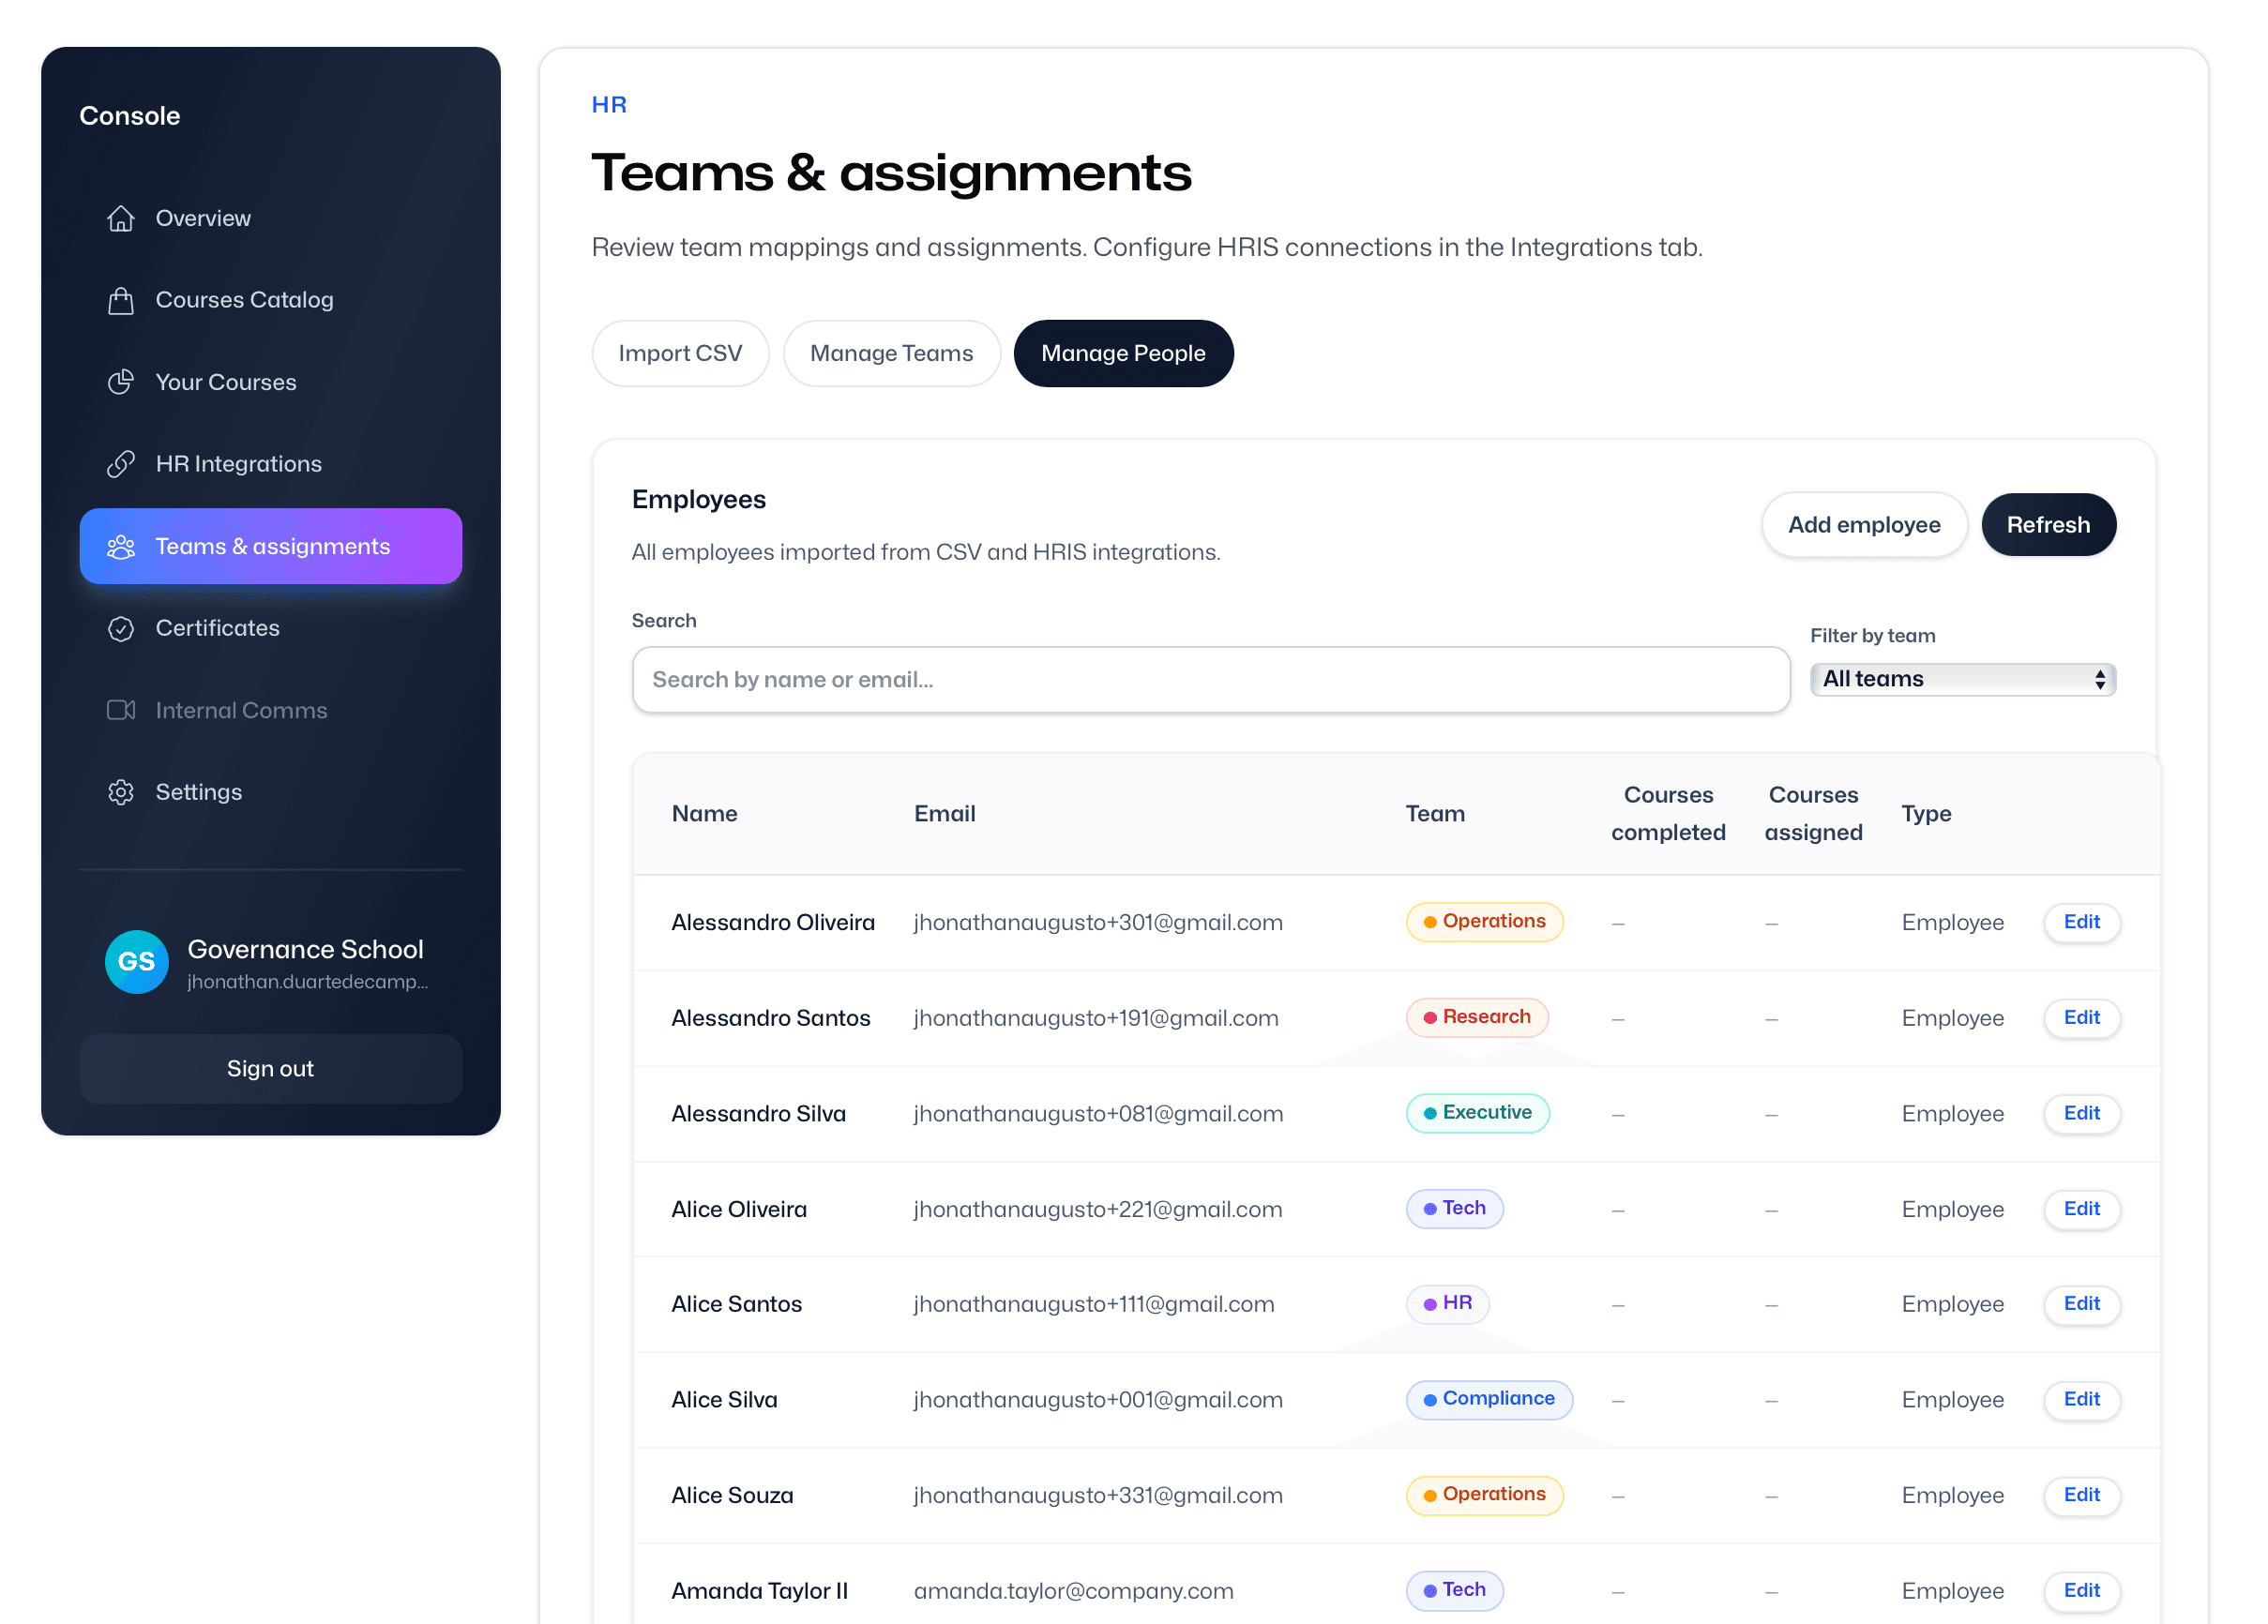Click the HR breadcrumb link
This screenshot has height=1624, width=2268.
coord(609,105)
